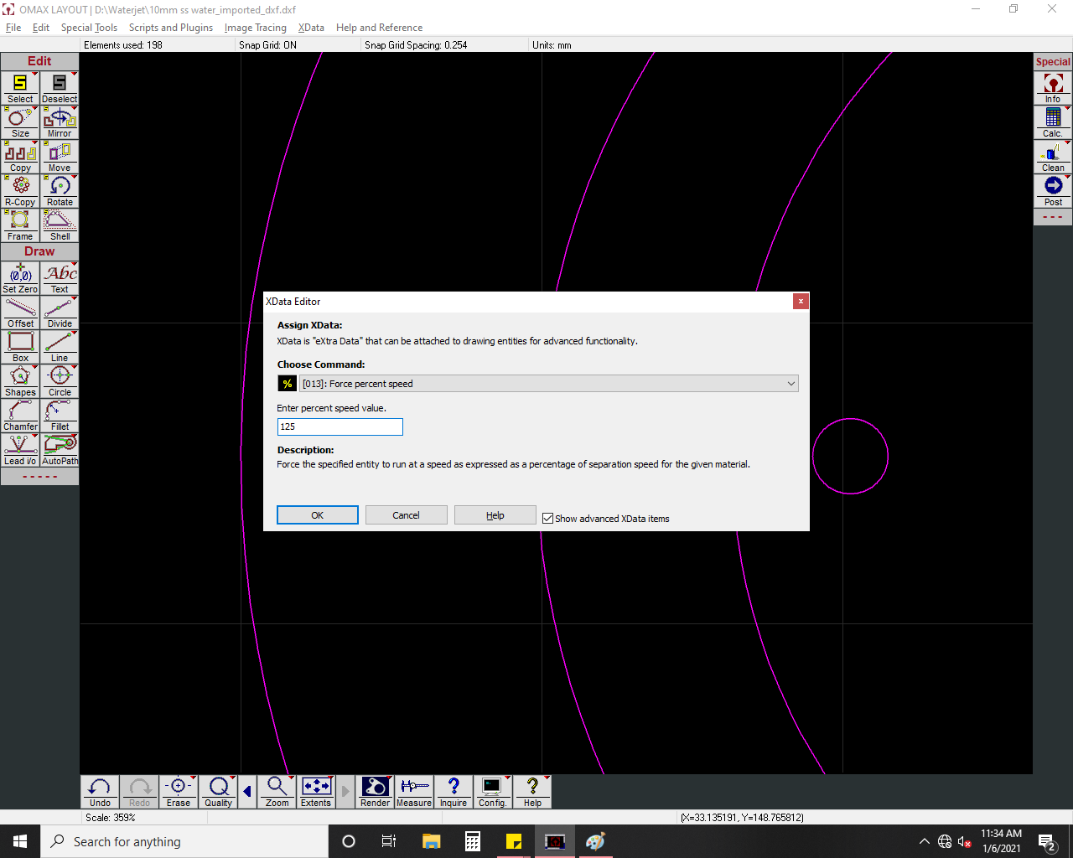This screenshot has width=1073, height=858.
Task: Toggle Show advanced XData items checkbox
Action: click(x=547, y=519)
